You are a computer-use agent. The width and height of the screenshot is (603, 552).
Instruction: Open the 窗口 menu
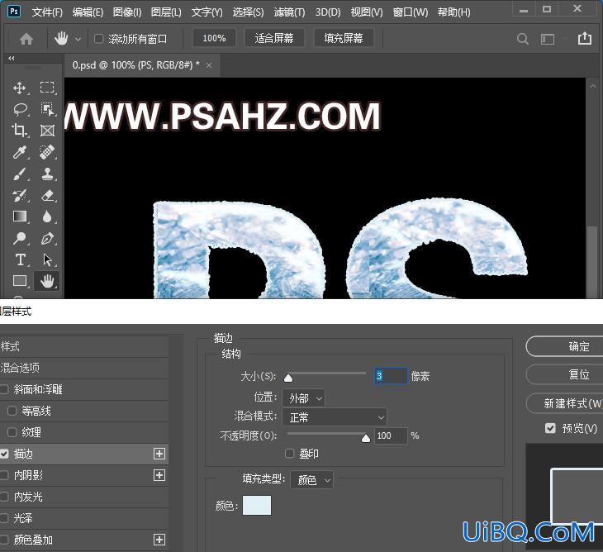coord(410,12)
